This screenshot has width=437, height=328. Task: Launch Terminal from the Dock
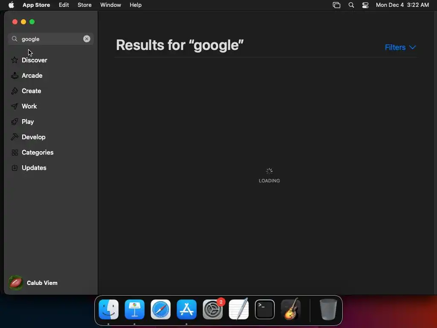click(x=265, y=309)
